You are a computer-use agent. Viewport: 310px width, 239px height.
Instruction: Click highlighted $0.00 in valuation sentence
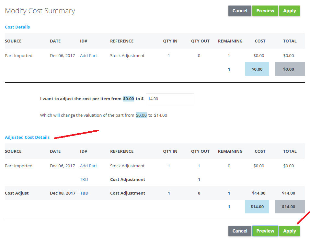(141, 115)
